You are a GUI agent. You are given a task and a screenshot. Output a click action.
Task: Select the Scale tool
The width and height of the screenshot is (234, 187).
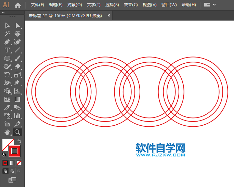tap(17, 75)
